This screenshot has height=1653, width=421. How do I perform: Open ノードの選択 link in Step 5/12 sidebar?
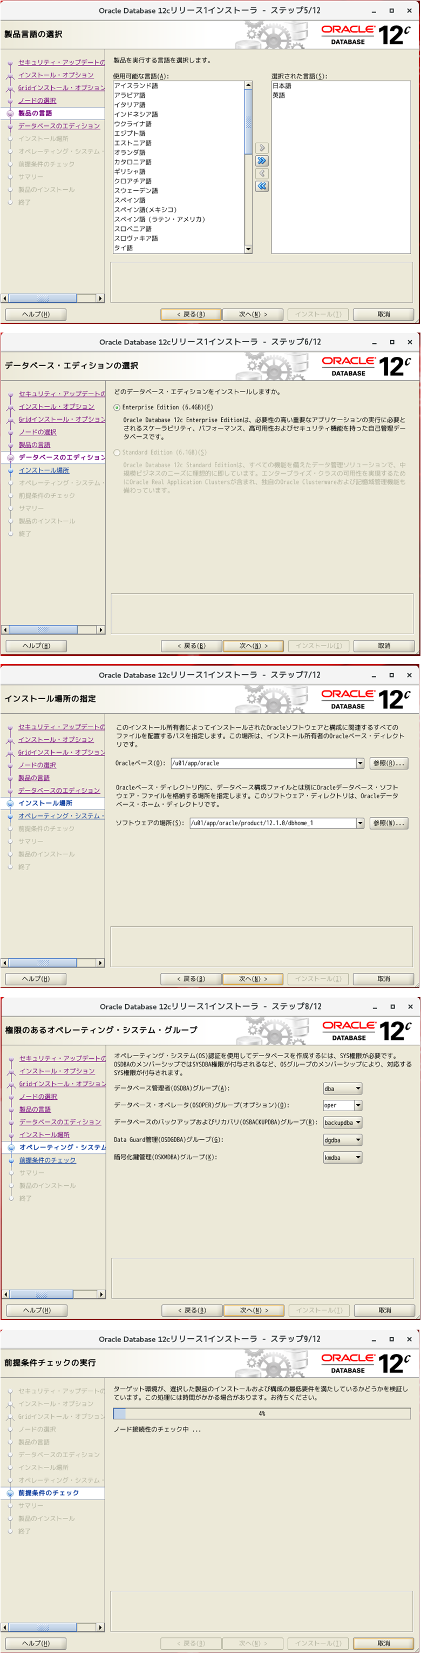pyautogui.click(x=37, y=101)
